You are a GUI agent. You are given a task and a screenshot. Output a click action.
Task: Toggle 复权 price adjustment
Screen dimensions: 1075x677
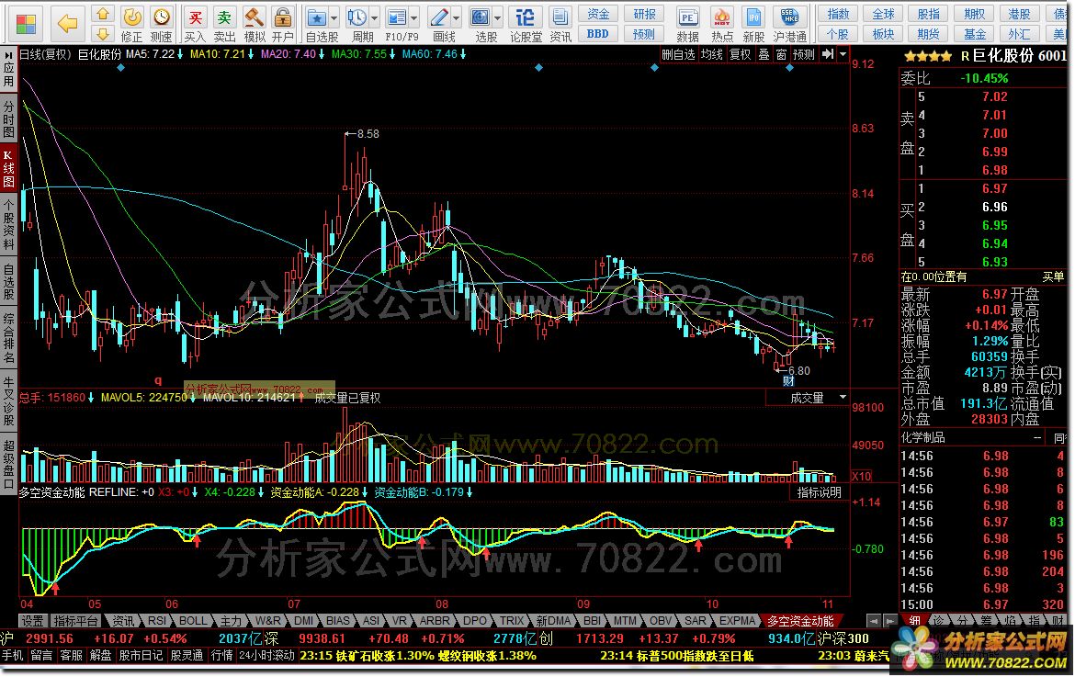coord(740,54)
